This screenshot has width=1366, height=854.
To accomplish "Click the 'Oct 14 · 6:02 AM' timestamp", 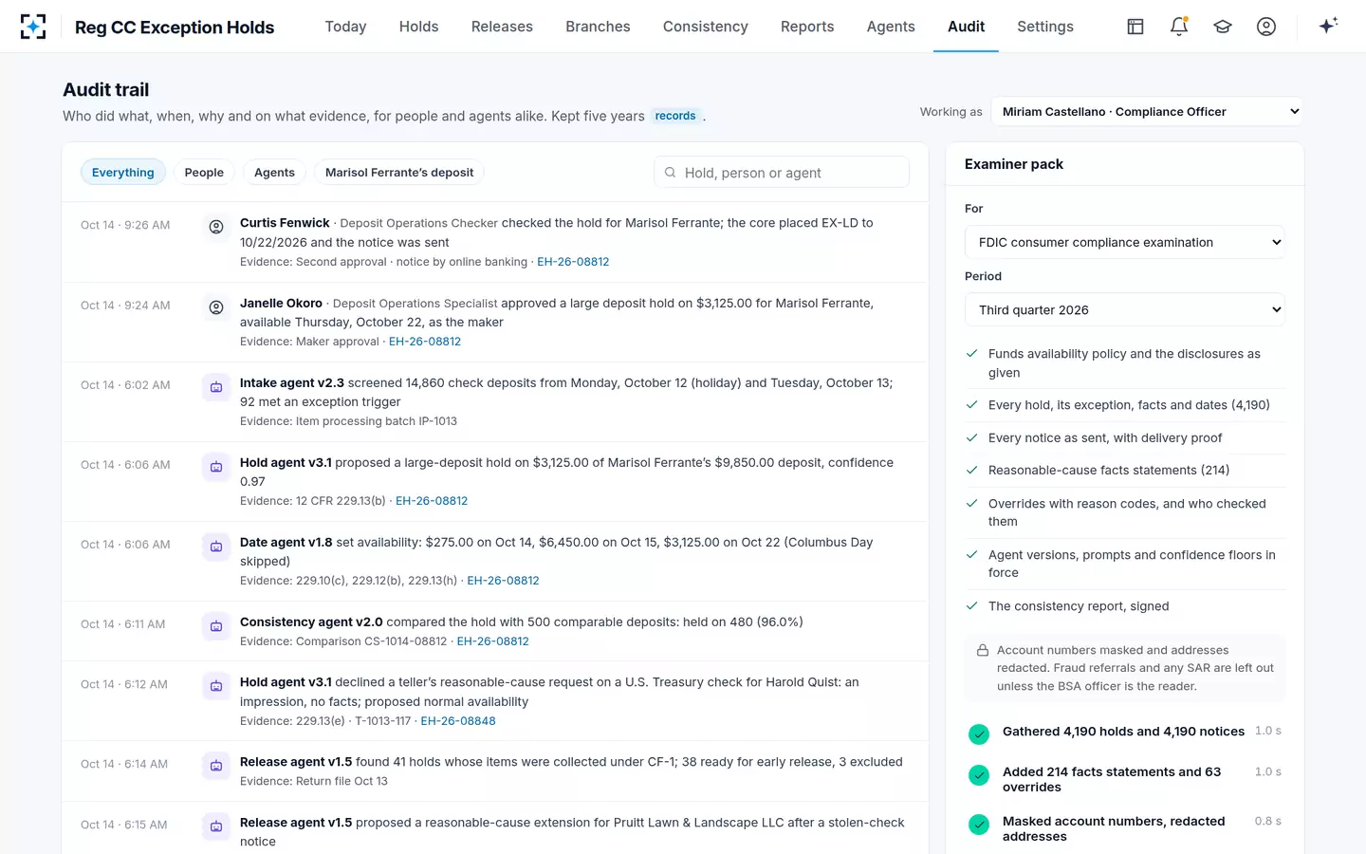I will coord(125,385).
